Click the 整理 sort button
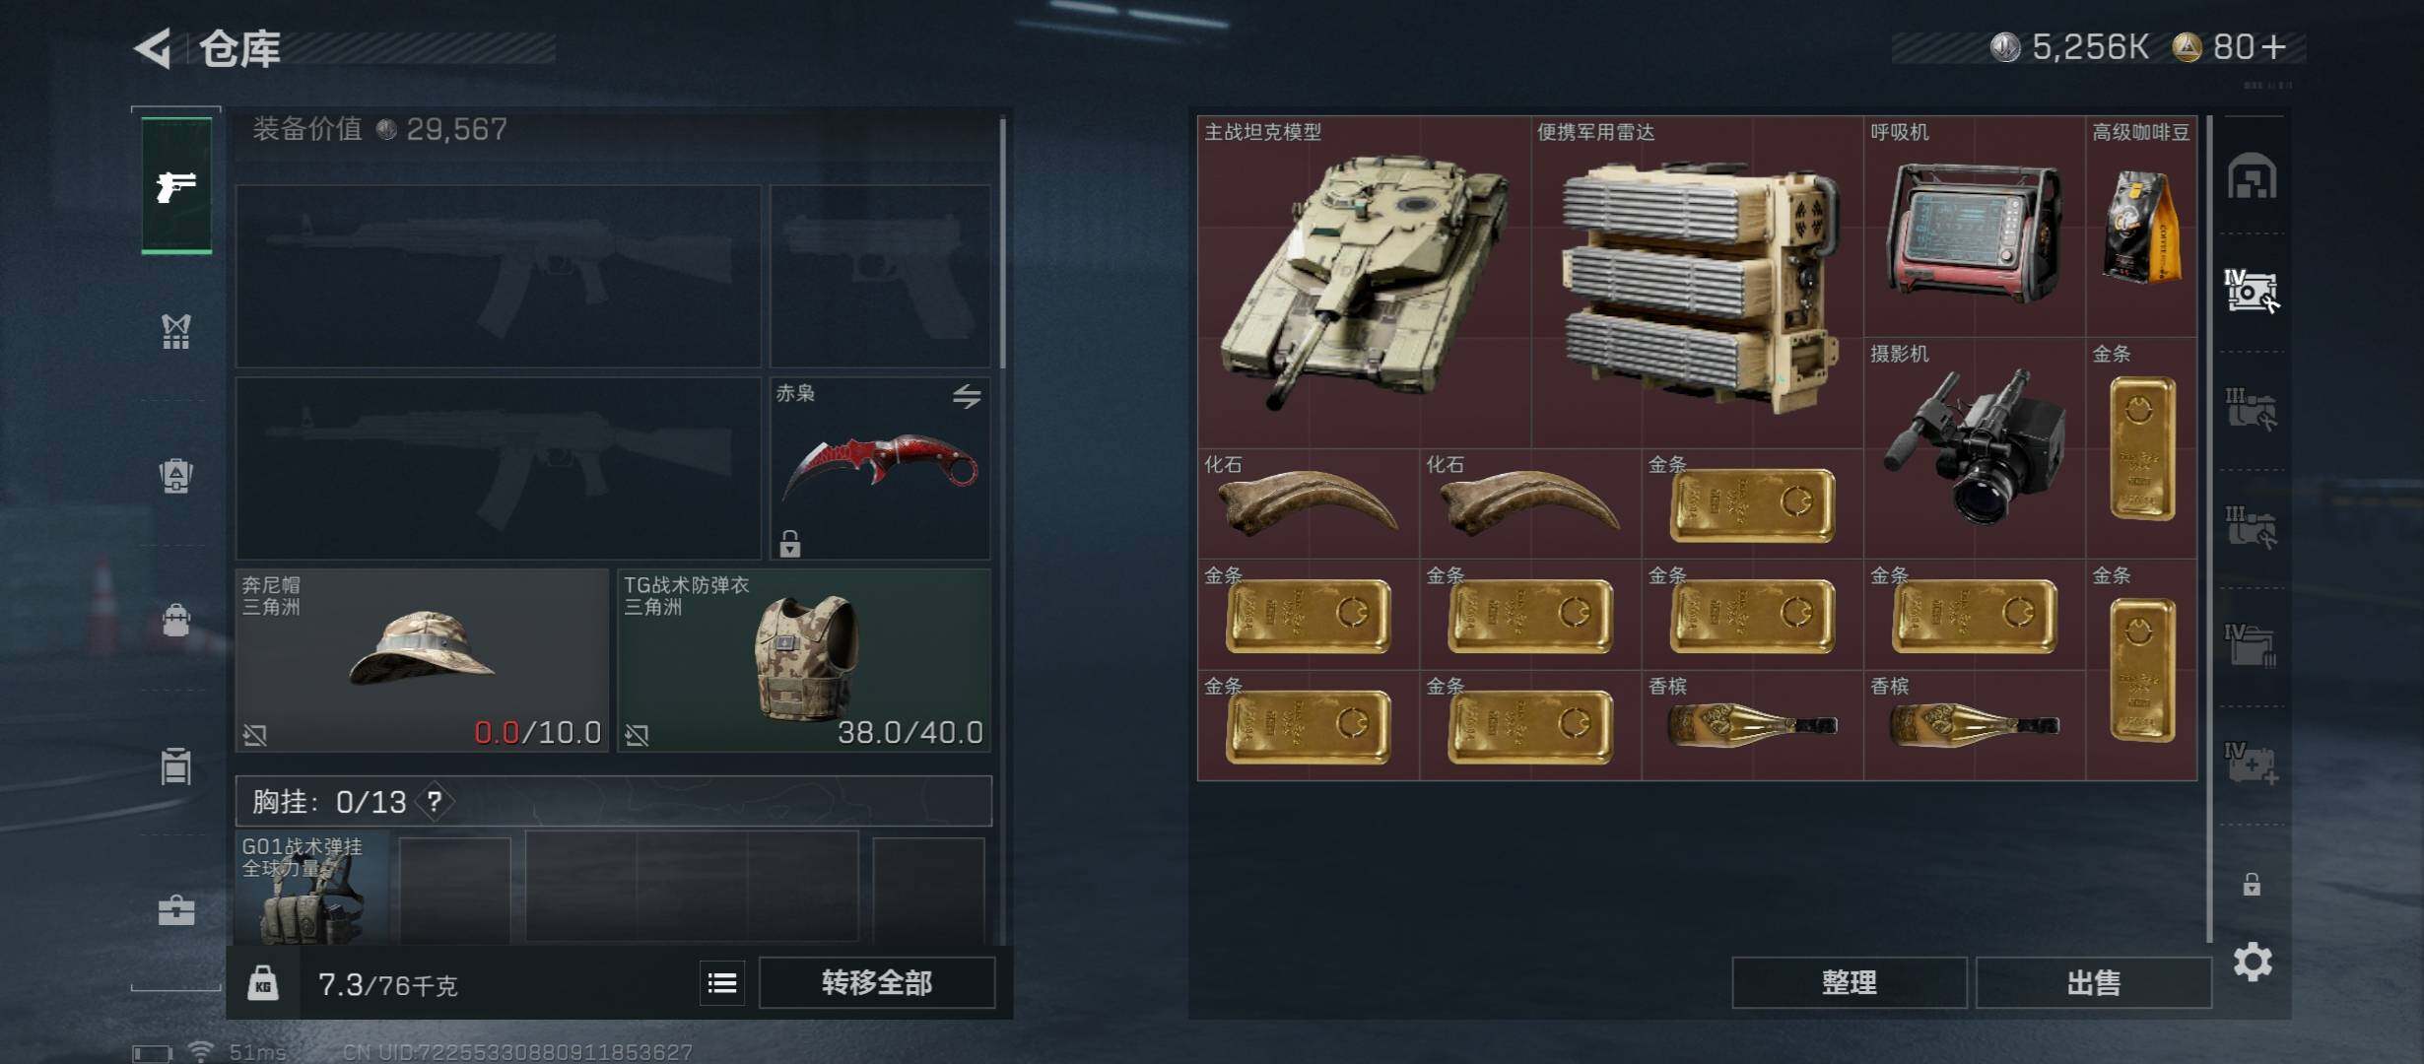This screenshot has width=2424, height=1064. coord(1850,982)
